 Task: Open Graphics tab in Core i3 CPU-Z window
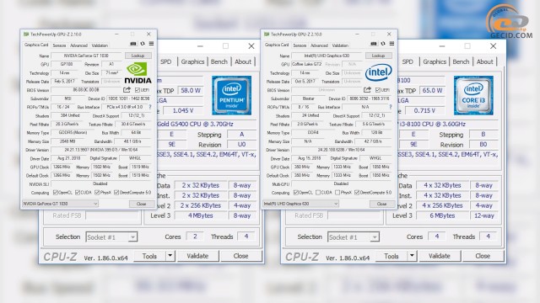(435, 61)
